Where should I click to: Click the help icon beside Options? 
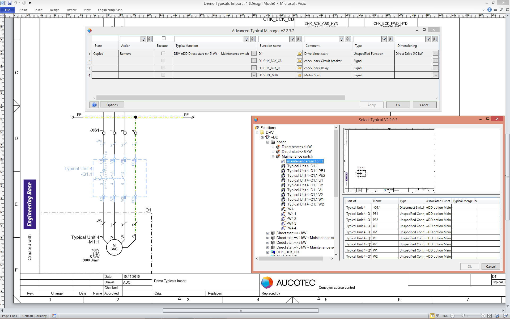(x=94, y=105)
